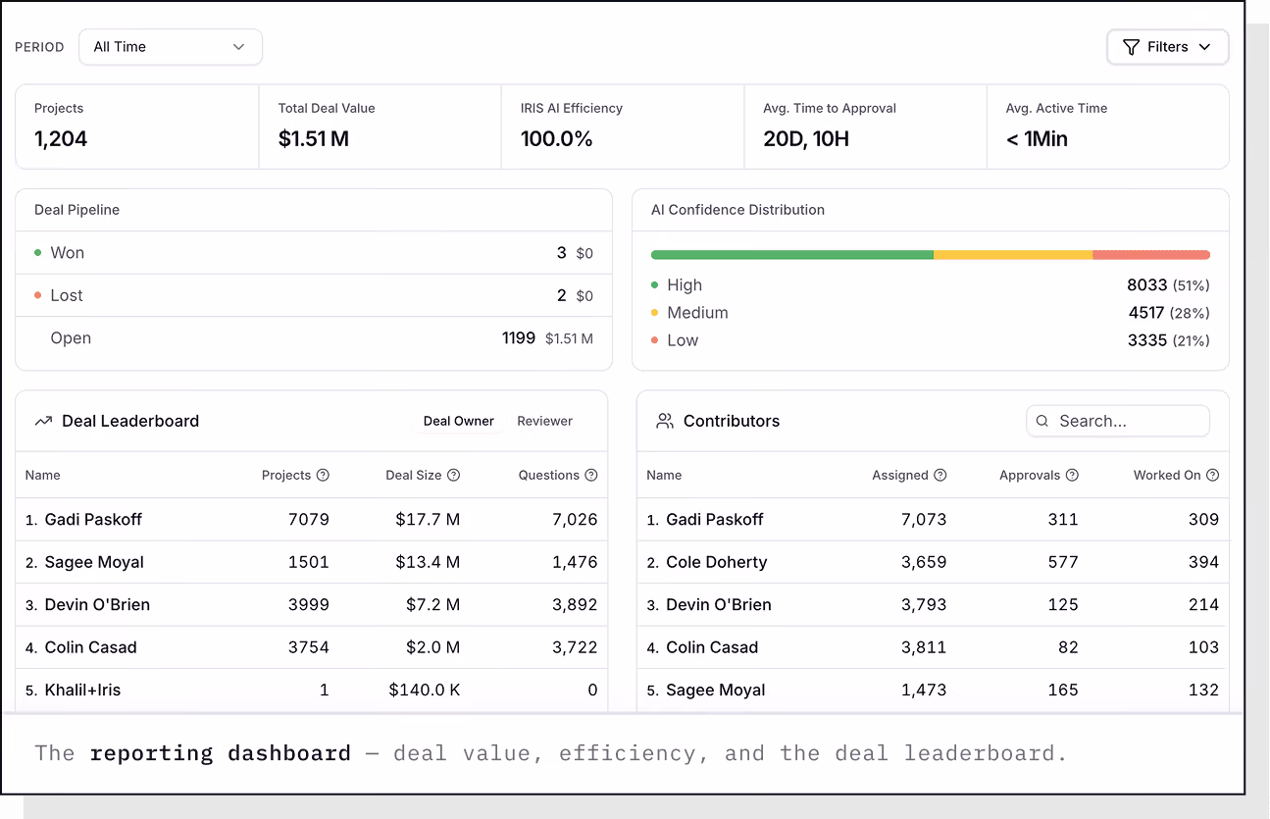Focus the Contributors Search field
Image resolution: width=1270 pixels, height=819 pixels.
[x=1118, y=421]
